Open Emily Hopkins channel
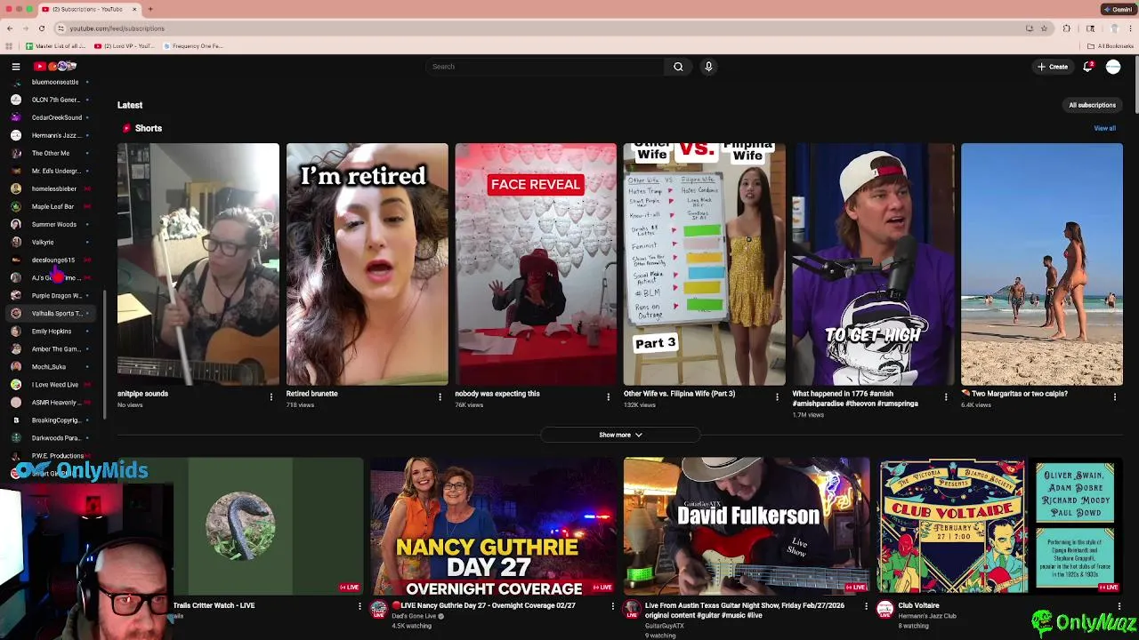1139x640 pixels. 51,331
